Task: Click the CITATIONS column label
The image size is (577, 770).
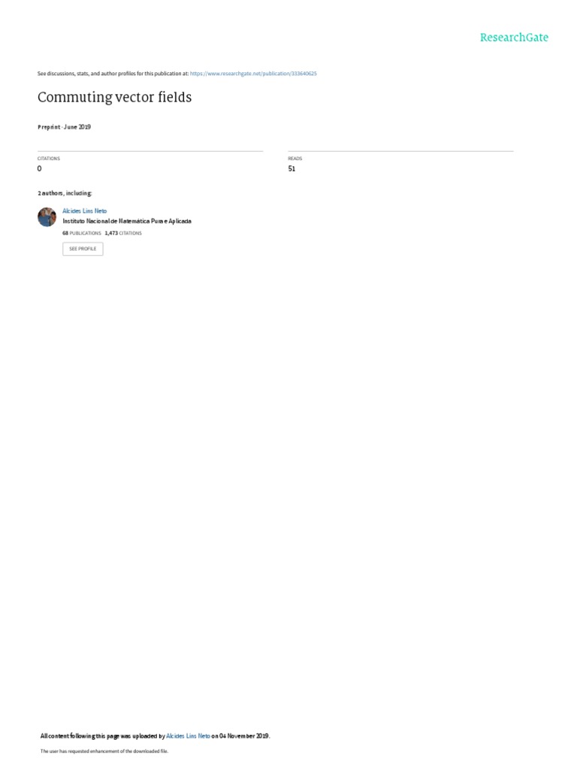Action: coord(49,159)
